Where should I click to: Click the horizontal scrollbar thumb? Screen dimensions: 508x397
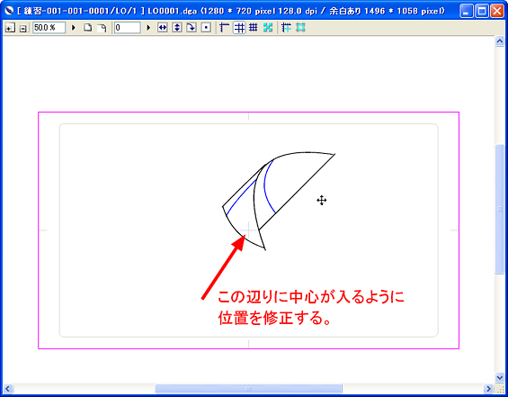[x=248, y=388]
